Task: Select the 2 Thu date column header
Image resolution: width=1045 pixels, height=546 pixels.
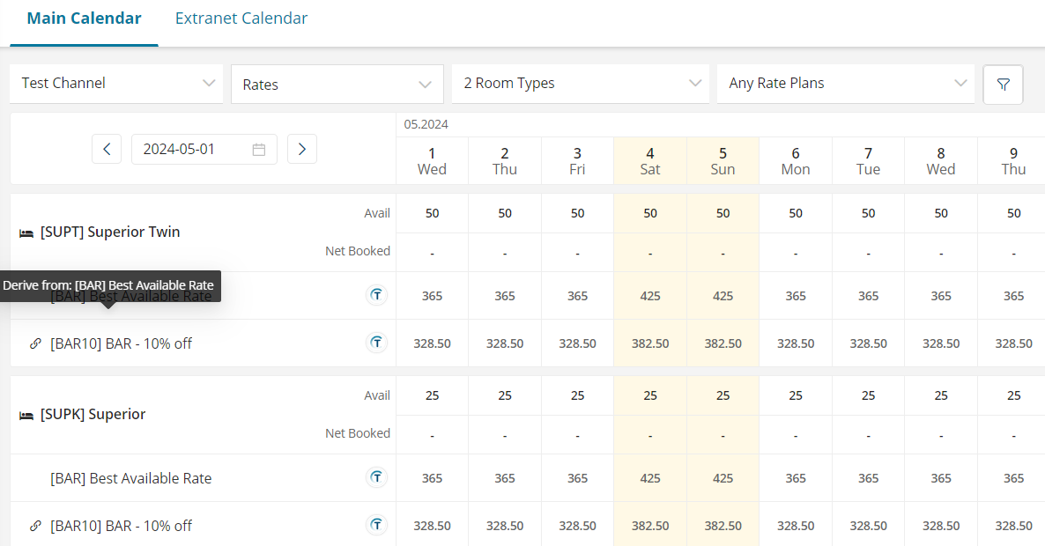Action: (505, 161)
